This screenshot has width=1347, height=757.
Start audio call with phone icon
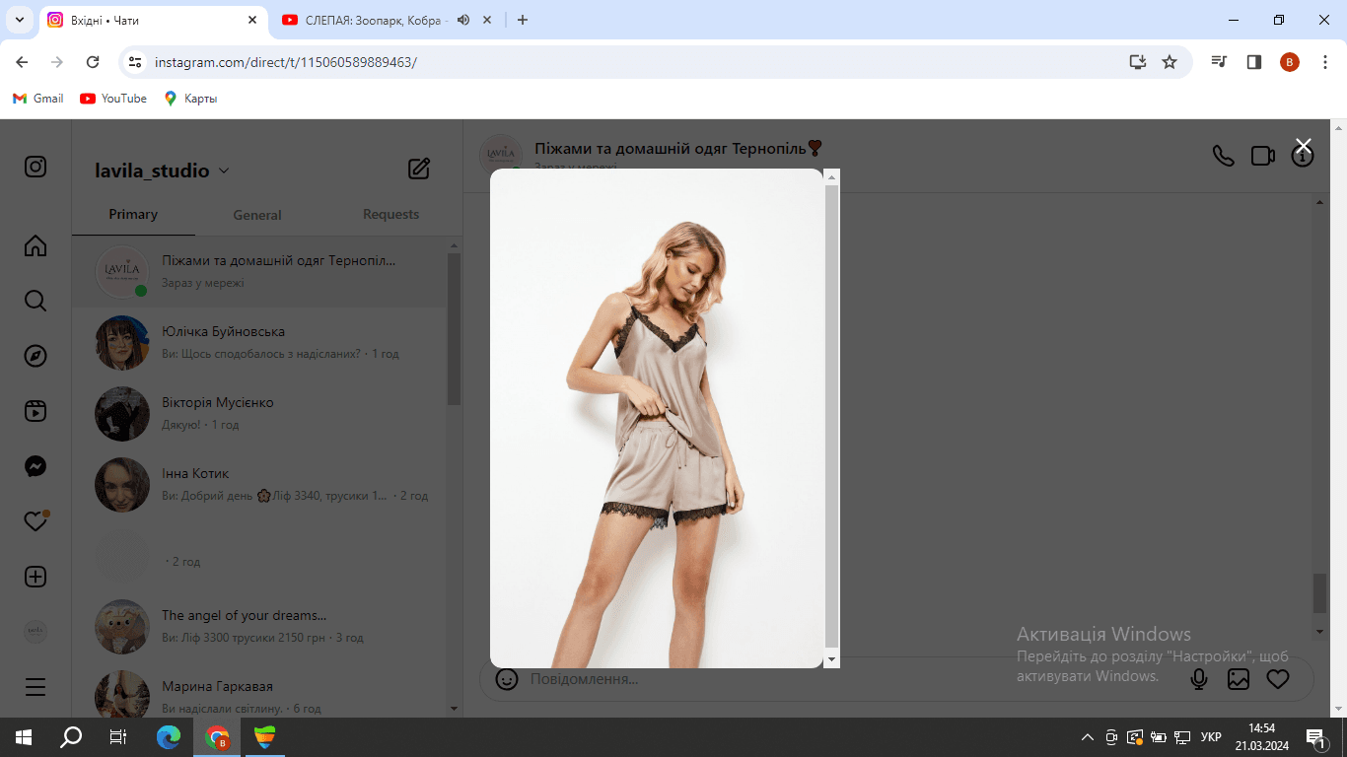coord(1224,156)
